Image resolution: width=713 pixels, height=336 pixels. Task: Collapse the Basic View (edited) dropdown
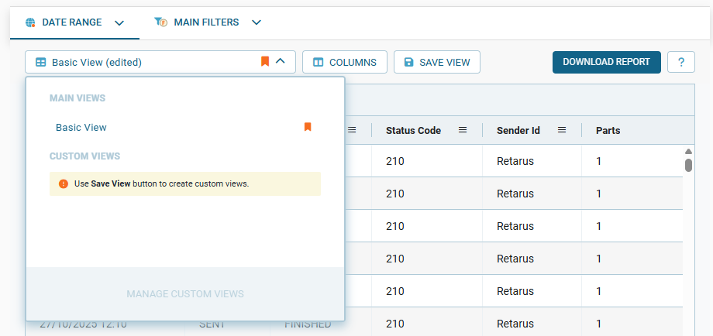tap(281, 62)
